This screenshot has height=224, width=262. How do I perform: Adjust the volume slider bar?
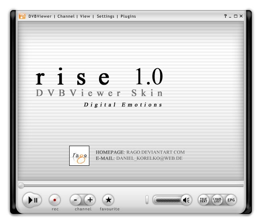168,200
